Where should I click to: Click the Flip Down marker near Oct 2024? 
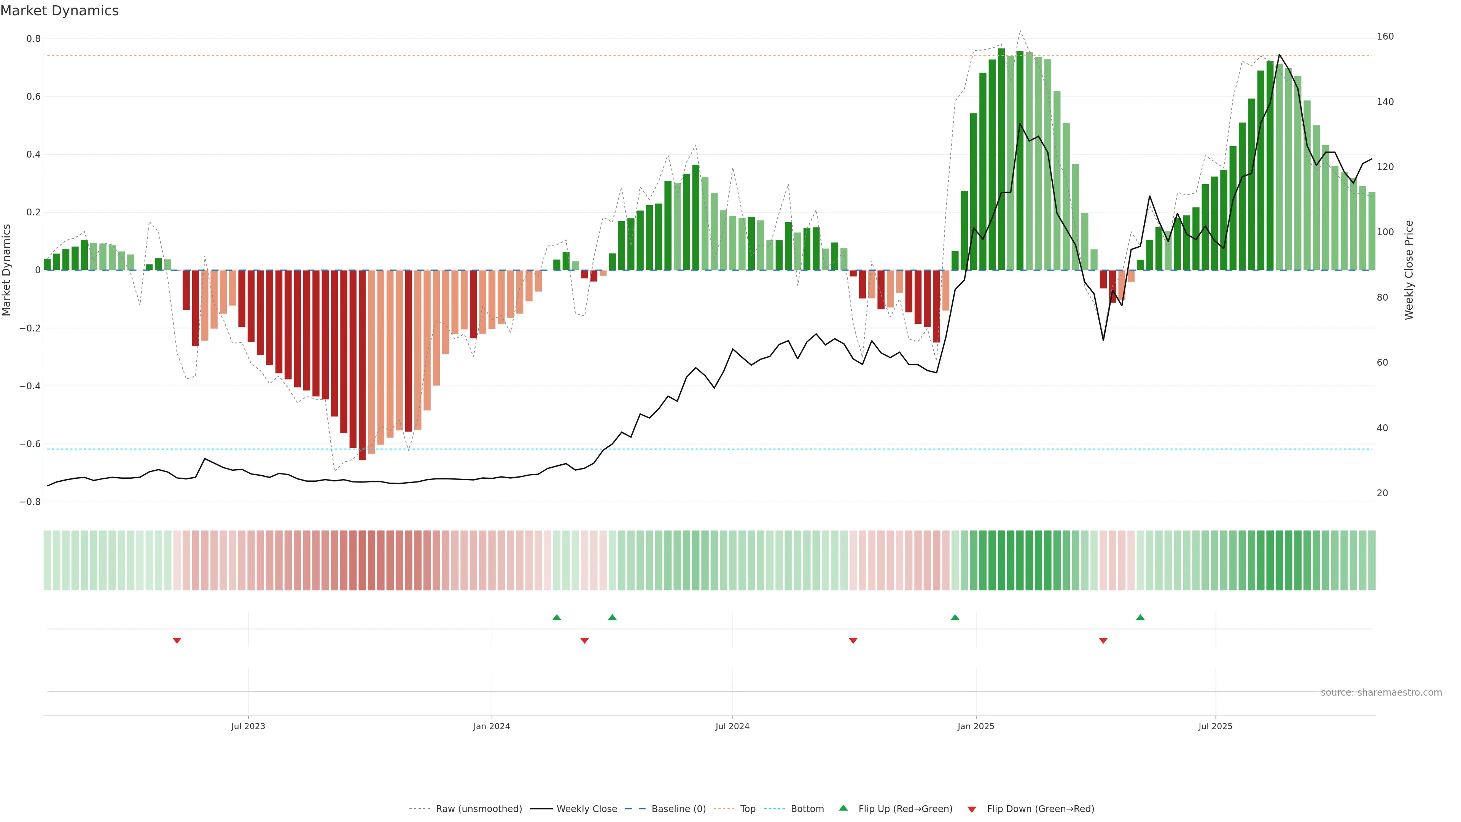coord(853,640)
